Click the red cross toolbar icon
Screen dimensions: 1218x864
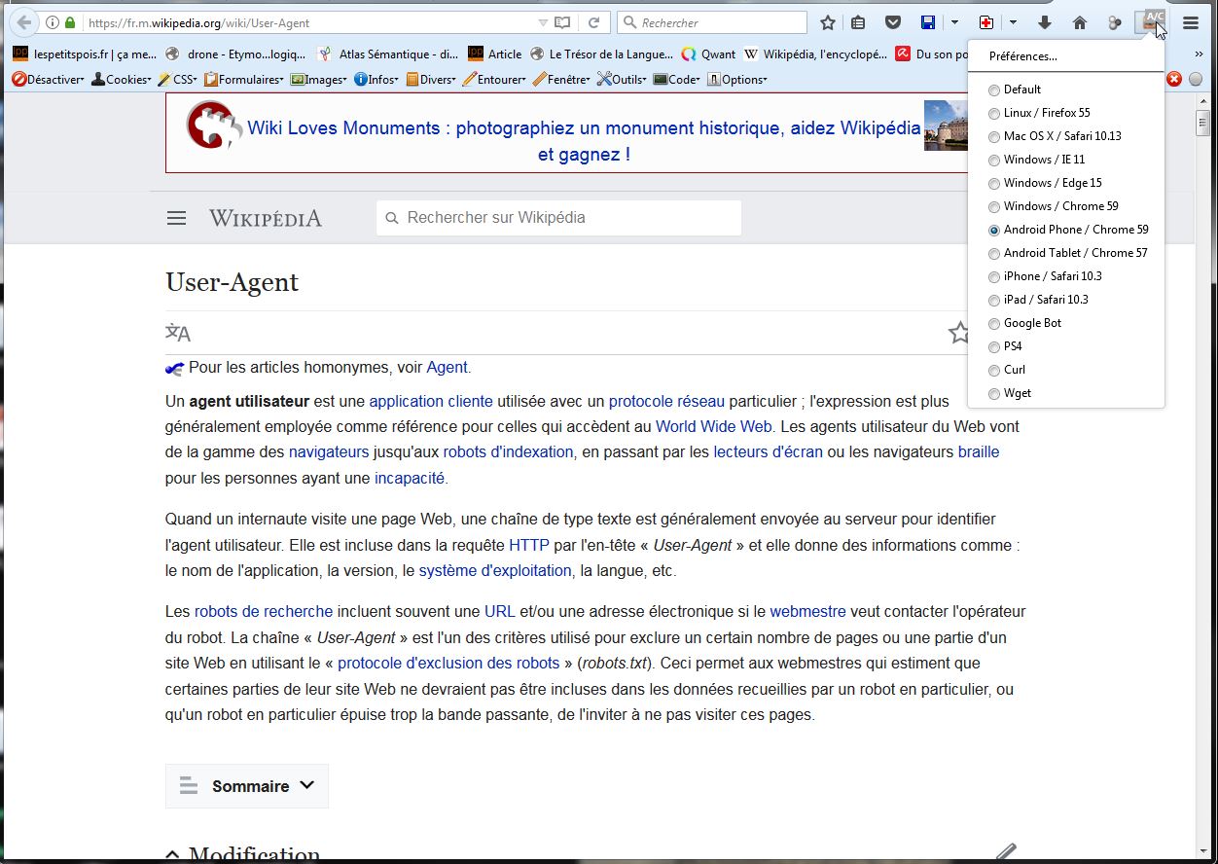[986, 22]
